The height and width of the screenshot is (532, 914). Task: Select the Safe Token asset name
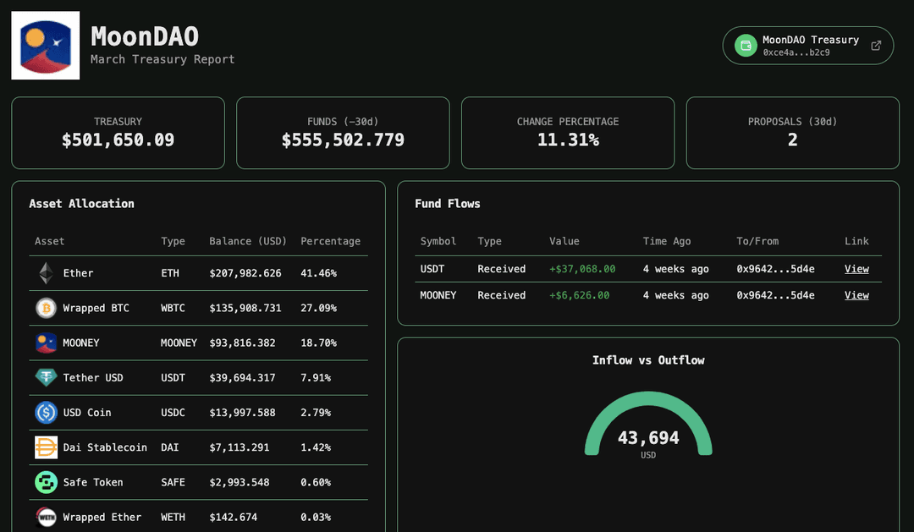(x=93, y=482)
